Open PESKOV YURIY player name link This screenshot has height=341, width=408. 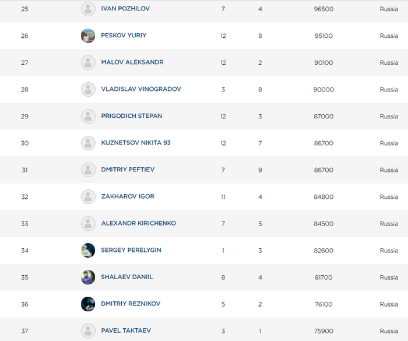124,36
